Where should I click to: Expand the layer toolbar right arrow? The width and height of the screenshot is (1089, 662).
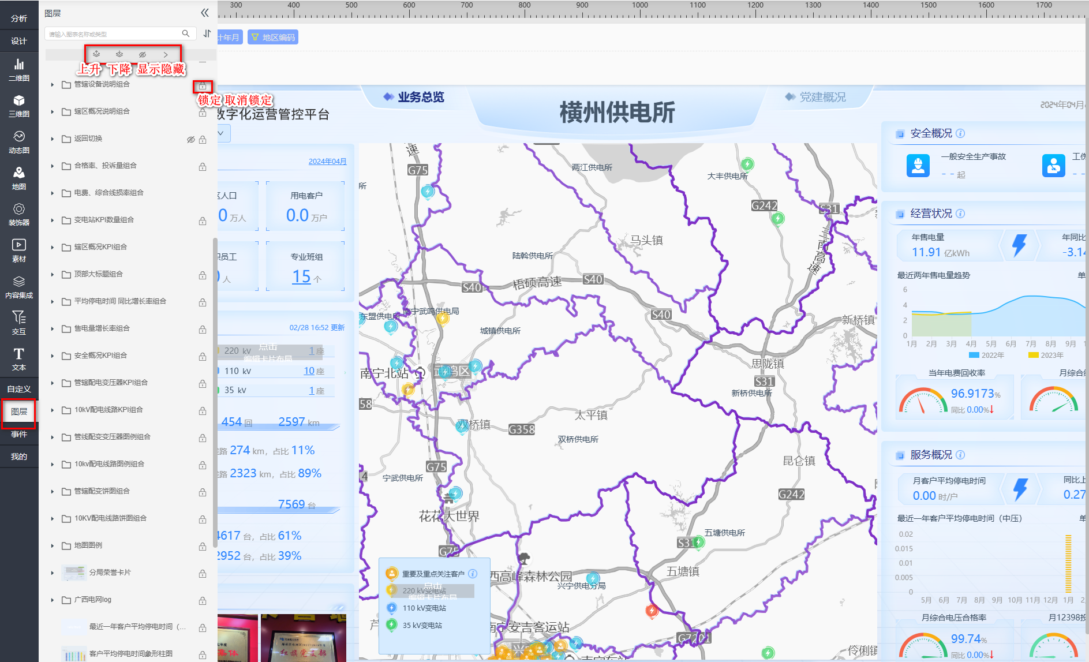click(x=166, y=54)
